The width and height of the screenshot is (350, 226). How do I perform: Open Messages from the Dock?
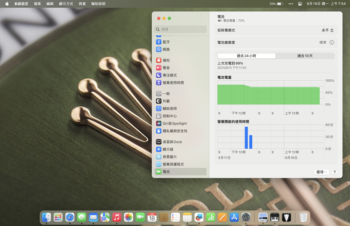(x=82, y=217)
